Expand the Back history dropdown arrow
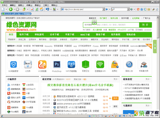Image resolution: width=160 pixels, height=118 pixels. (14, 9)
